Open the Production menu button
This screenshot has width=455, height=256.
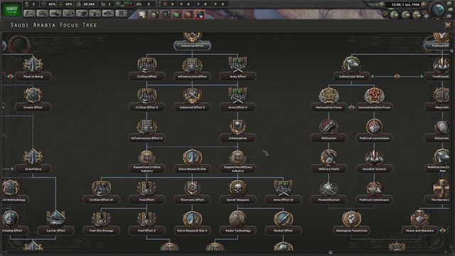tap(95, 13)
